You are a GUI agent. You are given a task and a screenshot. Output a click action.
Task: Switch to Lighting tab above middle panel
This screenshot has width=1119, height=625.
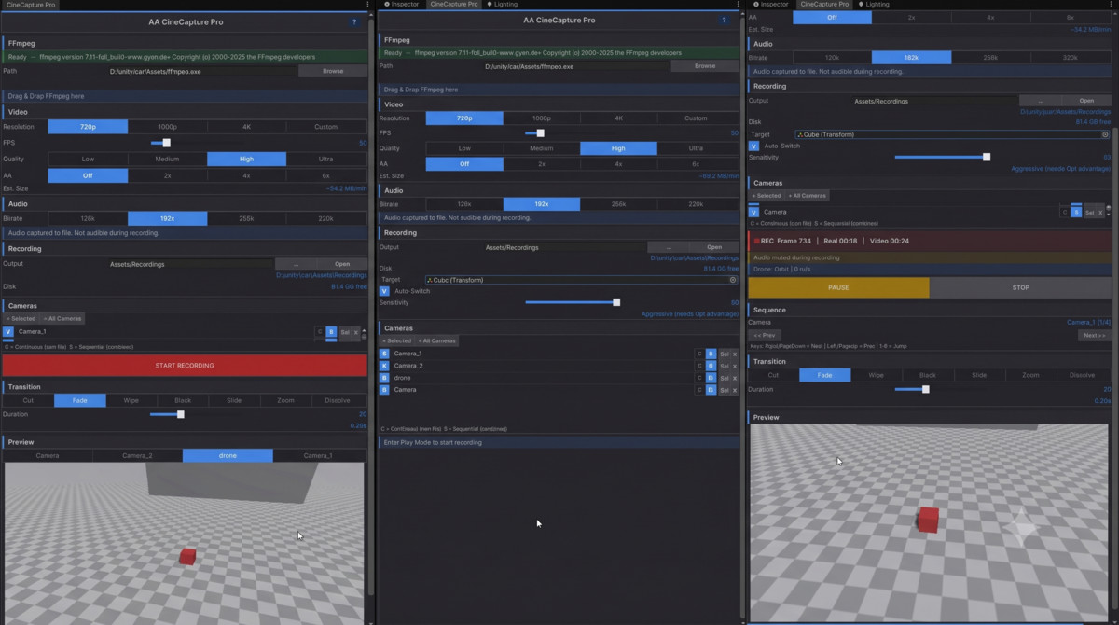click(502, 4)
